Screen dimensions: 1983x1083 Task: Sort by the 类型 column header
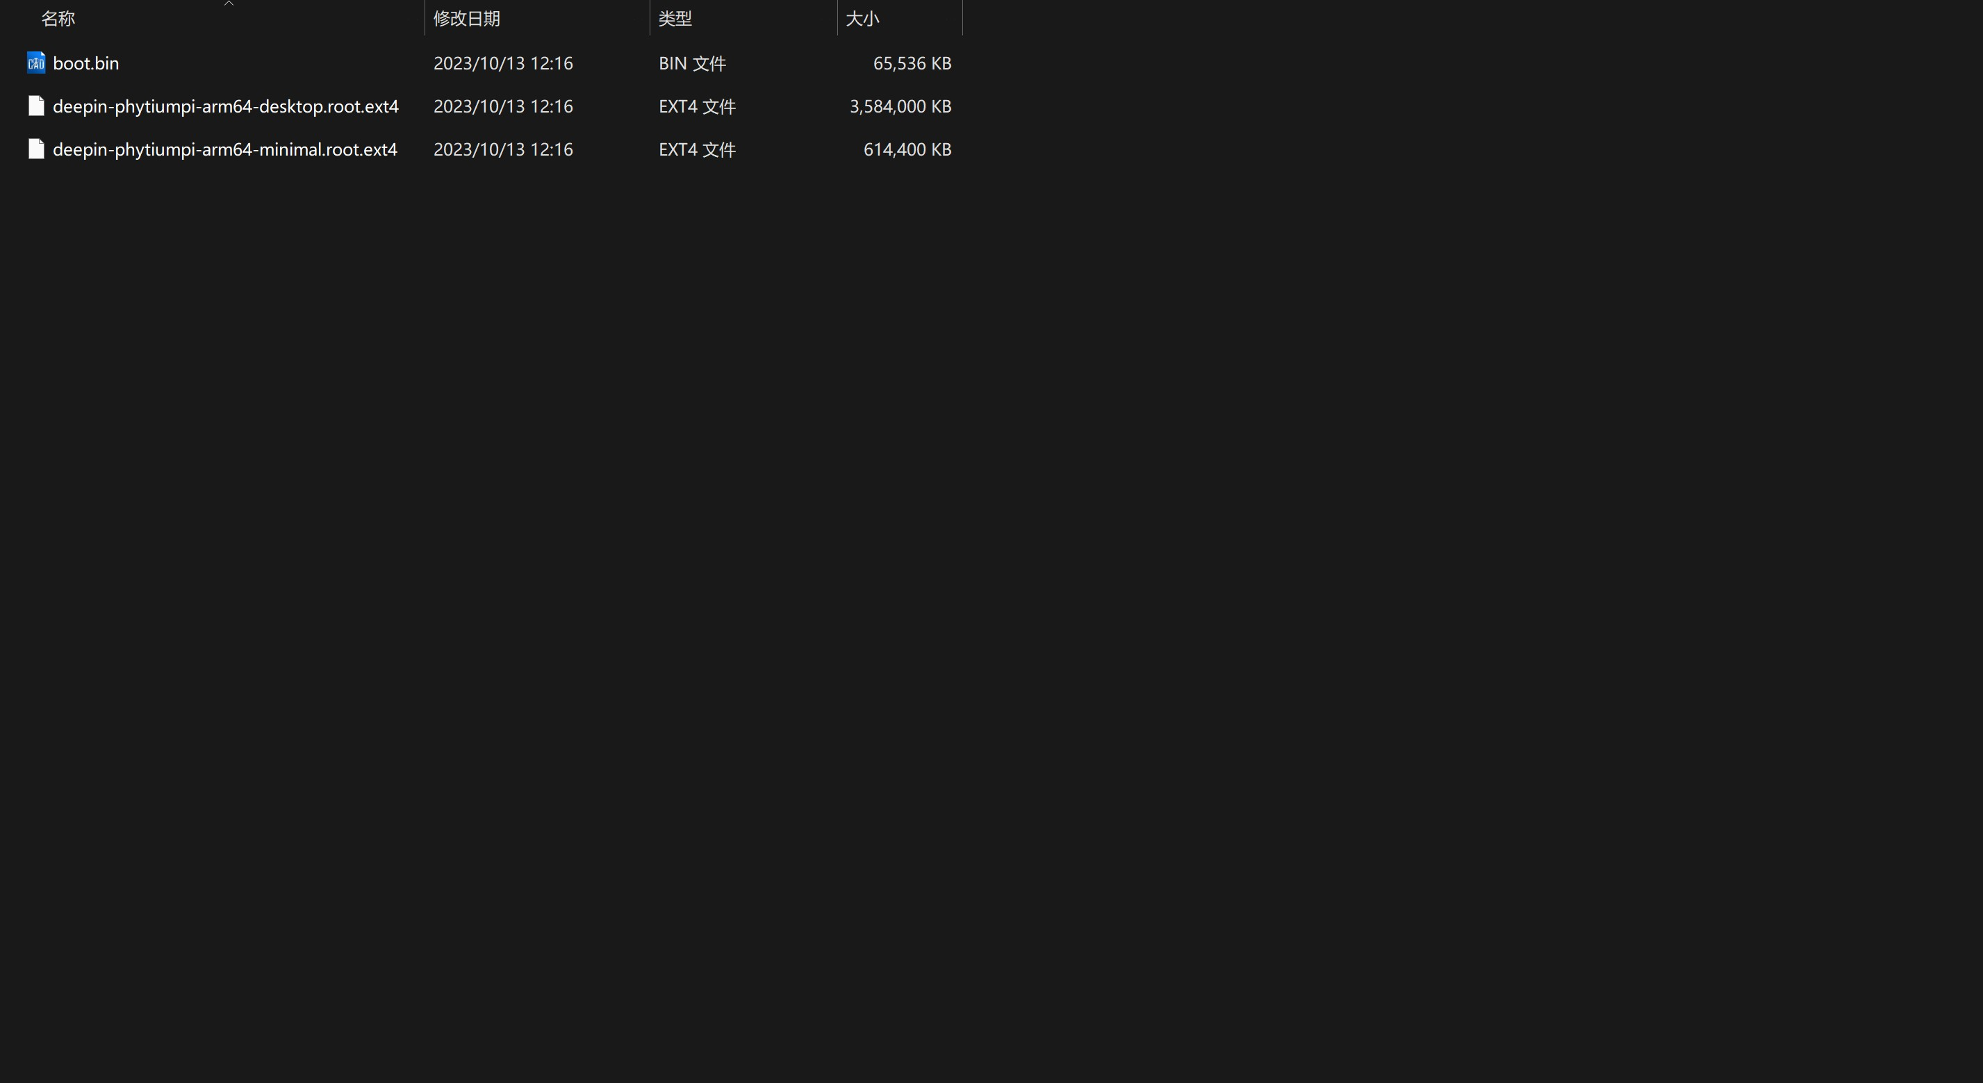tap(675, 19)
